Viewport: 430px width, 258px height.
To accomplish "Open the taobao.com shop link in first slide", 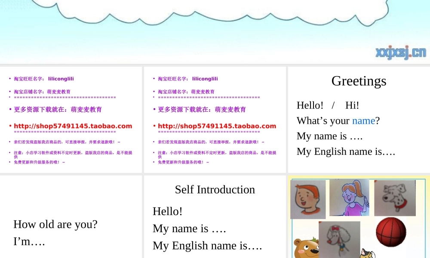I will click(x=73, y=126).
